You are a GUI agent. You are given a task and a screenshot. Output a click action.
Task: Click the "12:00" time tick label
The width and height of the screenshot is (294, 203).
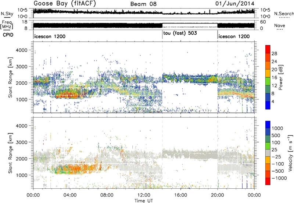[144, 195]
